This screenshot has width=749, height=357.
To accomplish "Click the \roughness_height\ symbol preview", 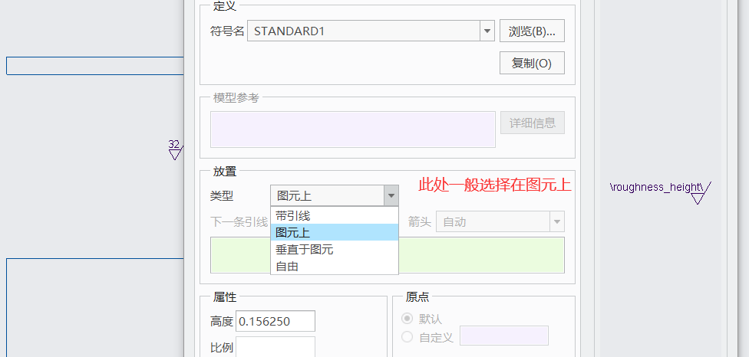I will coord(660,192).
